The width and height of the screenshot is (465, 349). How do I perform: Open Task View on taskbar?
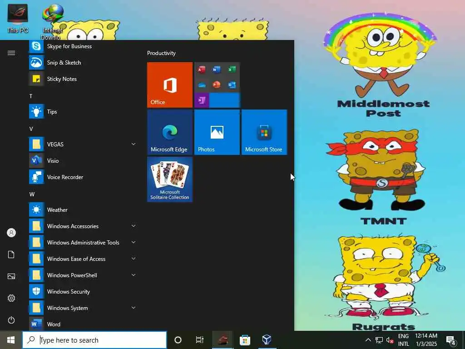(200, 340)
